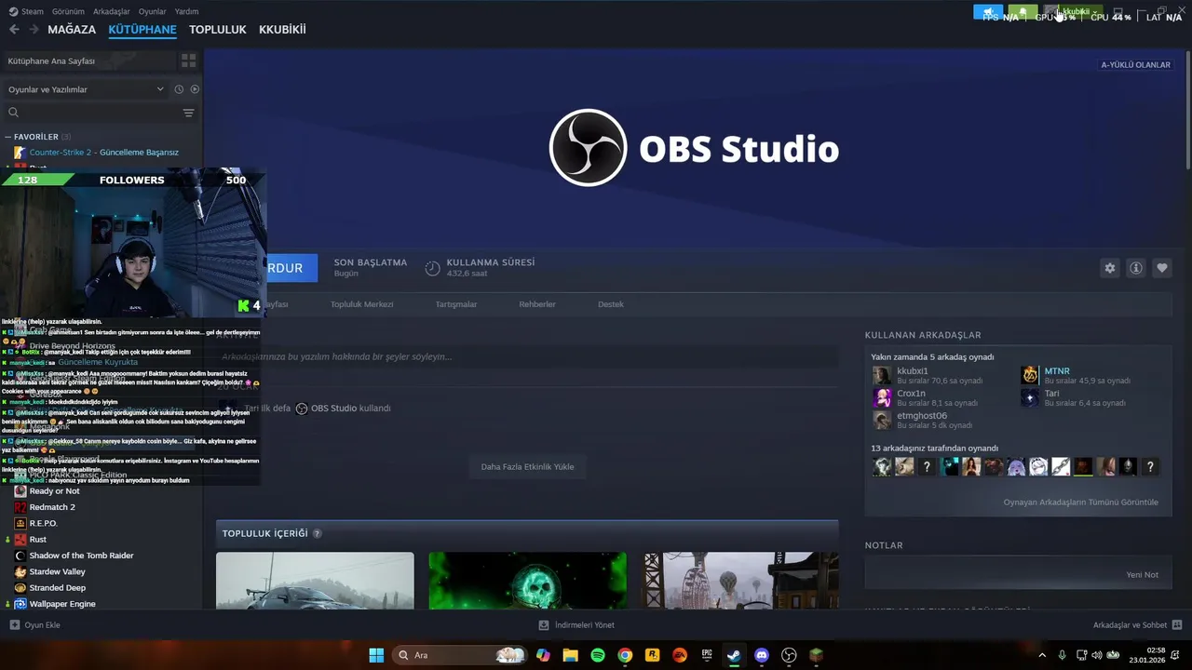The height and width of the screenshot is (670, 1192).
Task: Select Counter-Strike 2 in the library
Action: tap(103, 153)
